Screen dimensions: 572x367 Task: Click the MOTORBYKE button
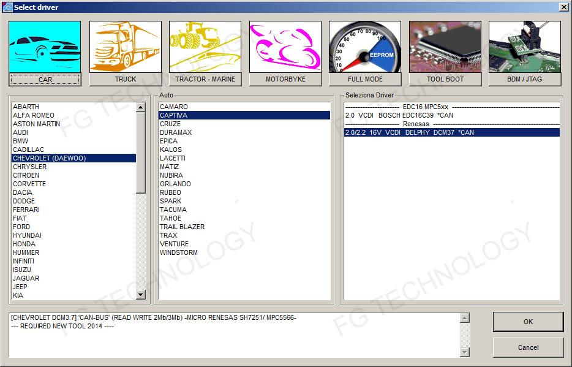tap(285, 79)
